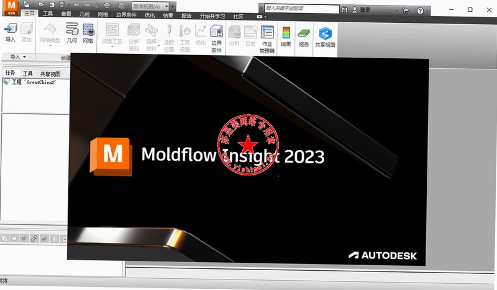Click the checkmark icon in bottom left toolbar

[24, 238]
